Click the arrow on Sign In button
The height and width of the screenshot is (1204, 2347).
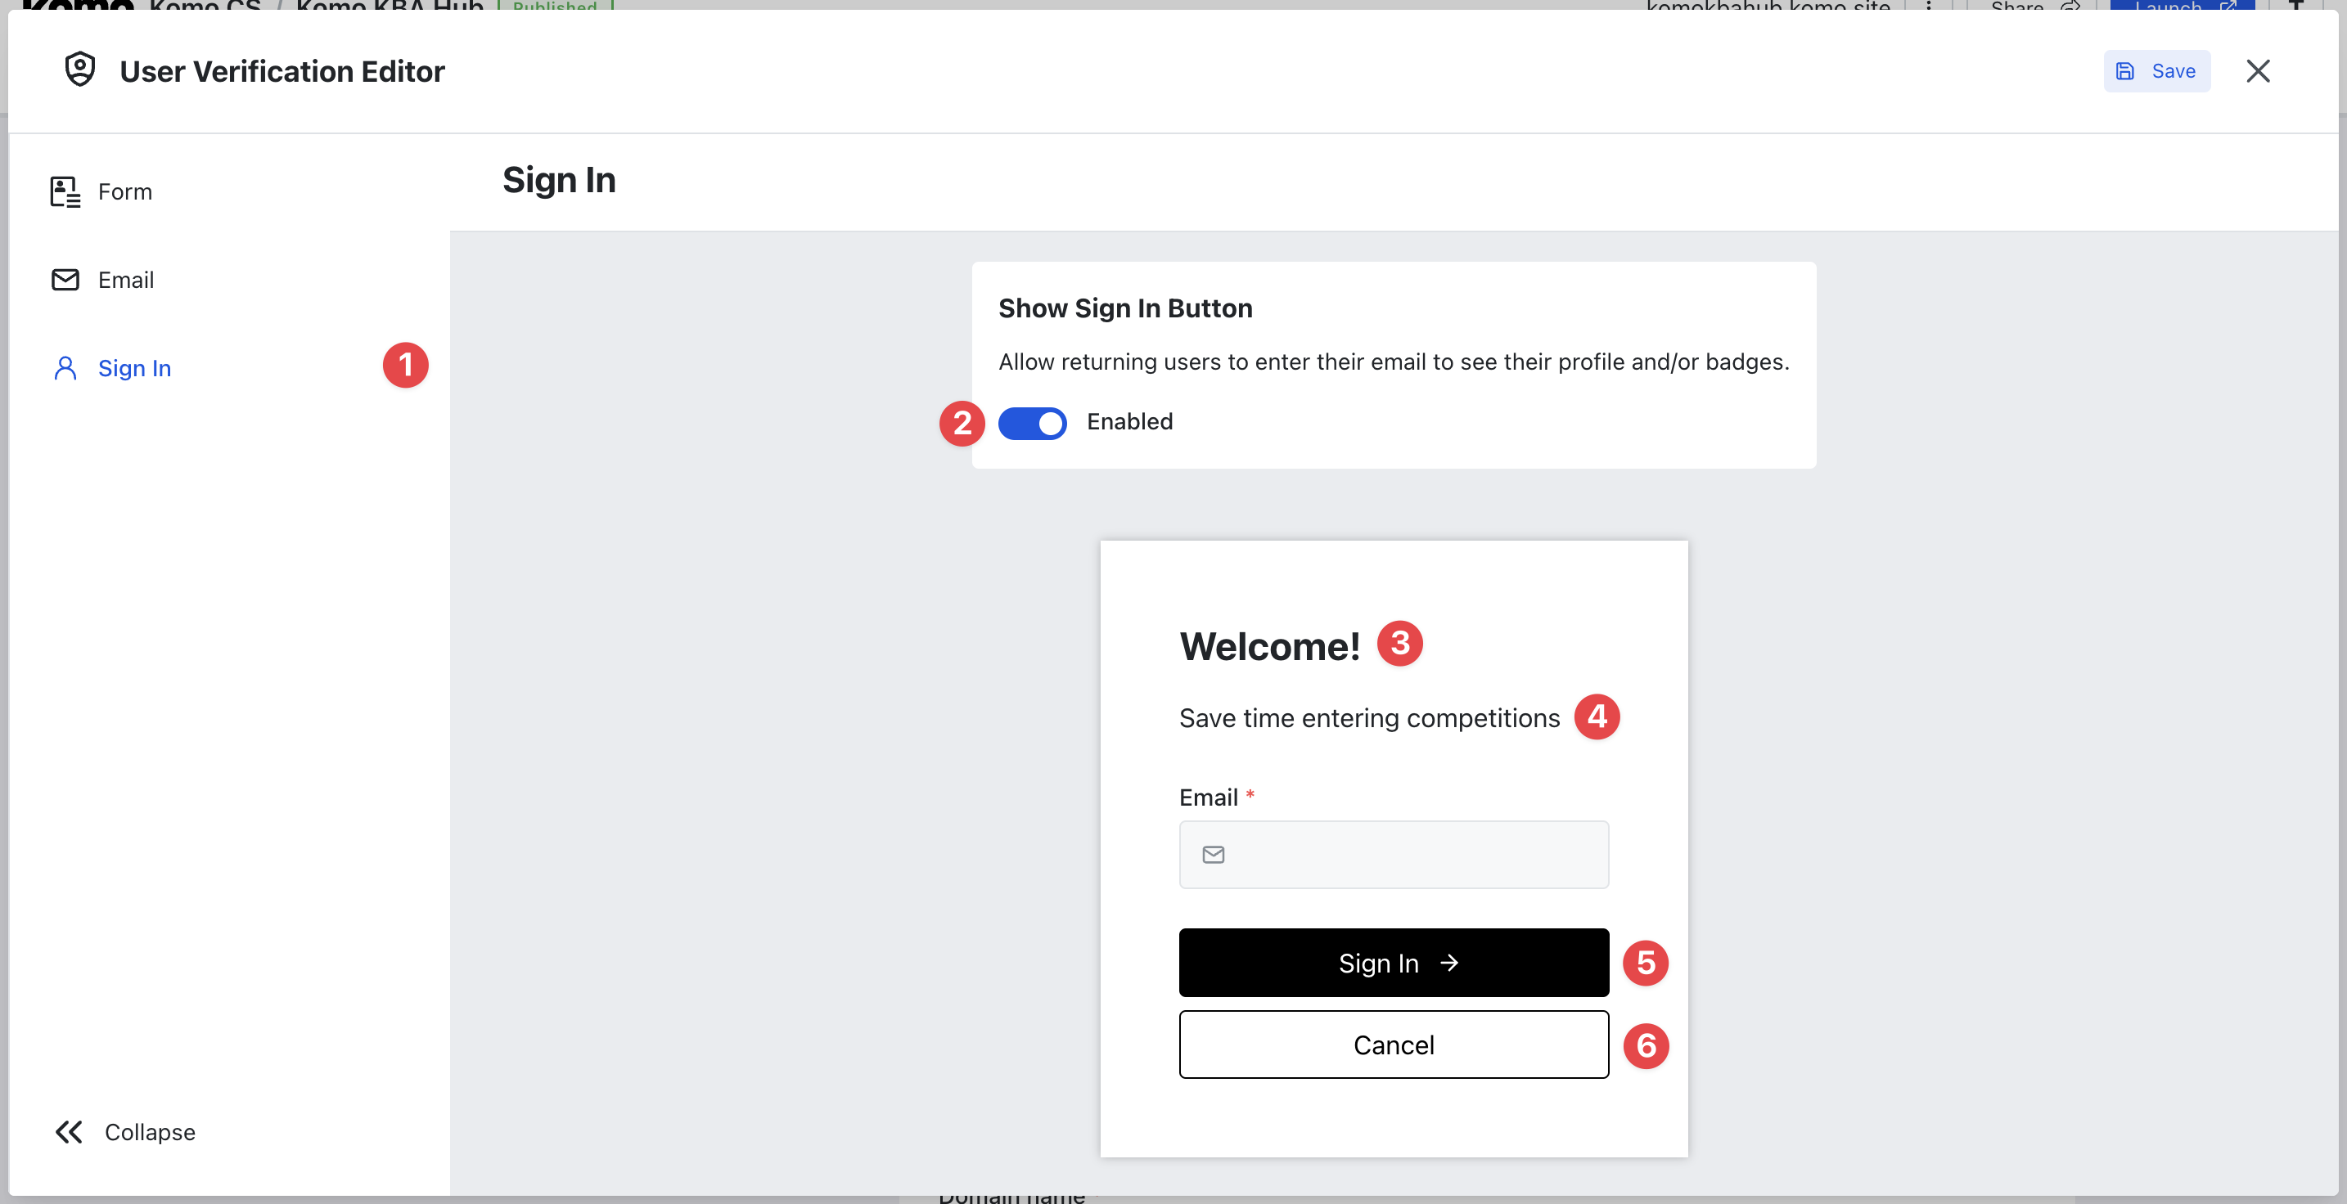tap(1448, 963)
